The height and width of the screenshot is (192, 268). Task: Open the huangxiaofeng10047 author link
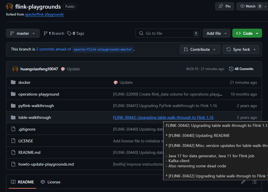[39, 69]
